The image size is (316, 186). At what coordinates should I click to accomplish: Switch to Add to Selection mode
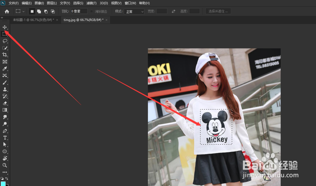coord(39,11)
